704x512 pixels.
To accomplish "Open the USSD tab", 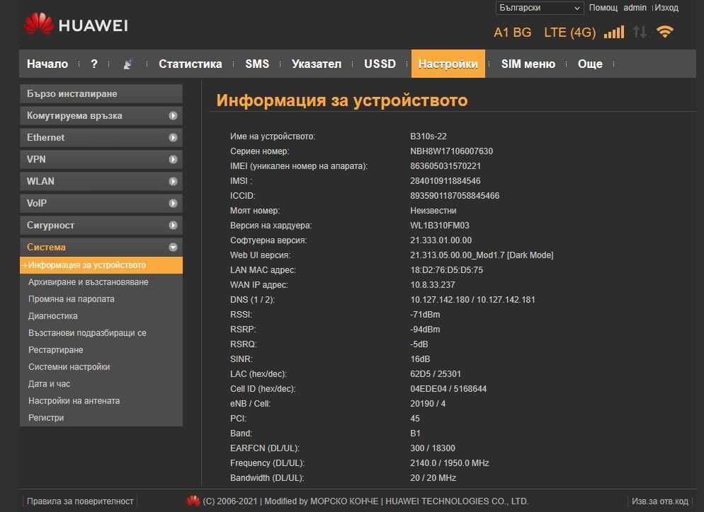I will point(380,64).
